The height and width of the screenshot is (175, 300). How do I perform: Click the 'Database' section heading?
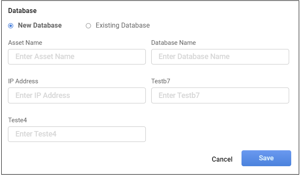pos(22,10)
